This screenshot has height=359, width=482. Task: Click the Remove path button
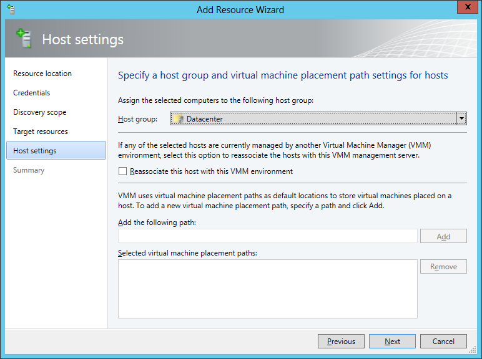click(443, 266)
